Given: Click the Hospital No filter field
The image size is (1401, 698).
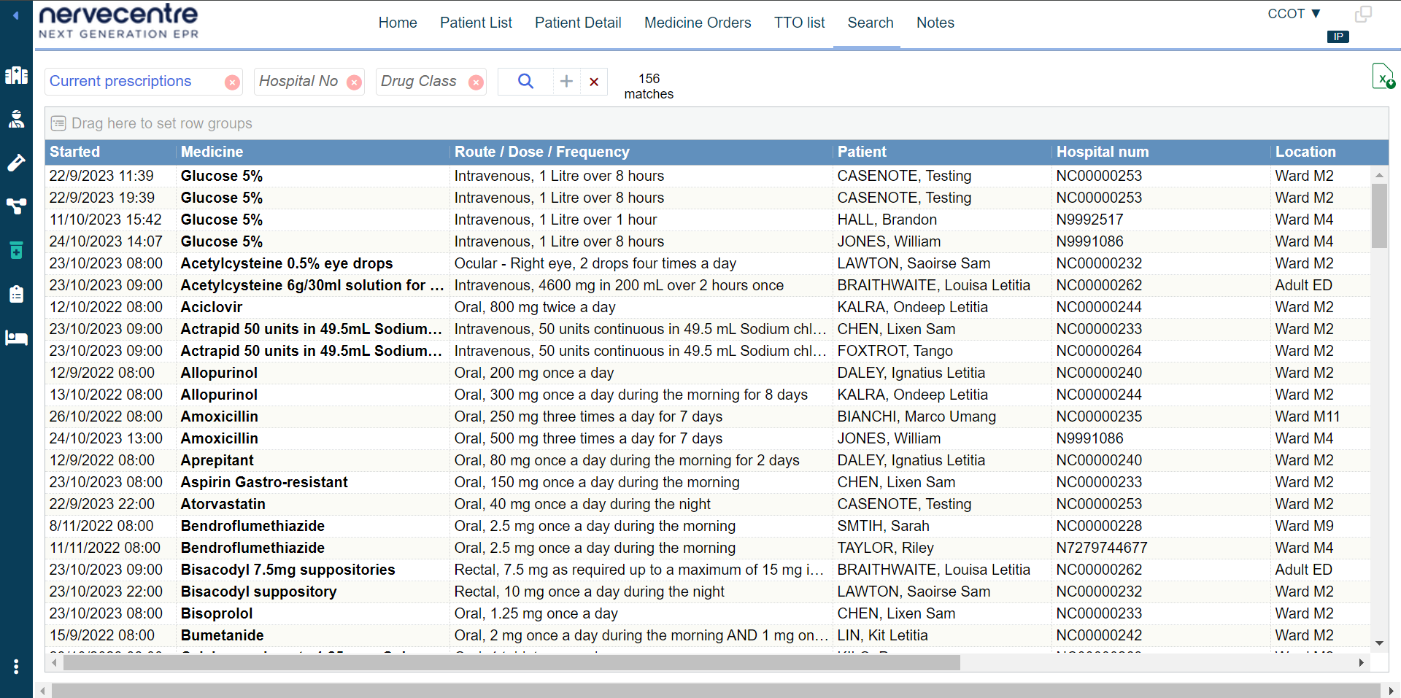Looking at the screenshot, I should (x=298, y=81).
